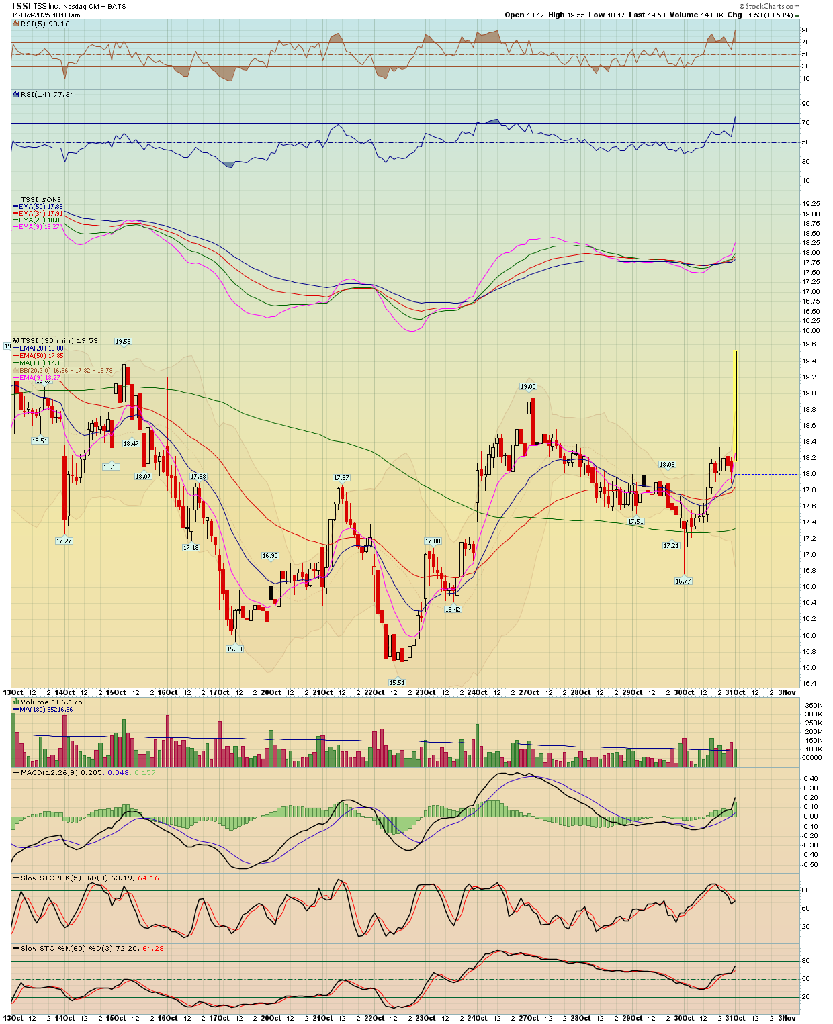This screenshot has height=1024, width=833.
Task: Click the bold TSSI ticker symbol title
Action: pyautogui.click(x=21, y=6)
